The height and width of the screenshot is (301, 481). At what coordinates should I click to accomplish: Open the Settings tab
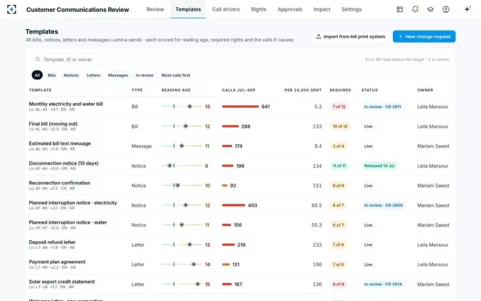pos(352,9)
